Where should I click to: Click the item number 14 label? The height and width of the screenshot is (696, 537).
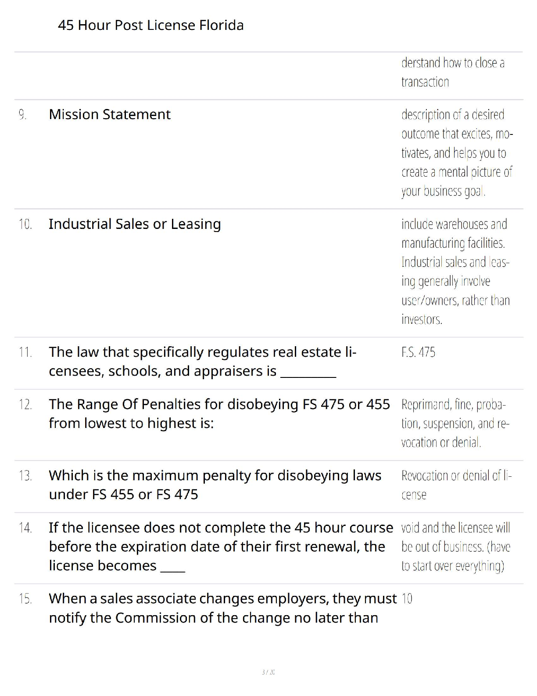pos(25,528)
